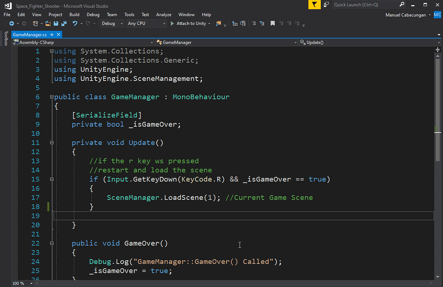Screen dimensions: 443x287
Task: Open the Debug configuration dropdown
Action: click(112, 23)
